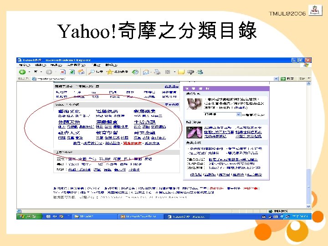
Task: Click the IE icon in the title bar
Action: [x=20, y=60]
